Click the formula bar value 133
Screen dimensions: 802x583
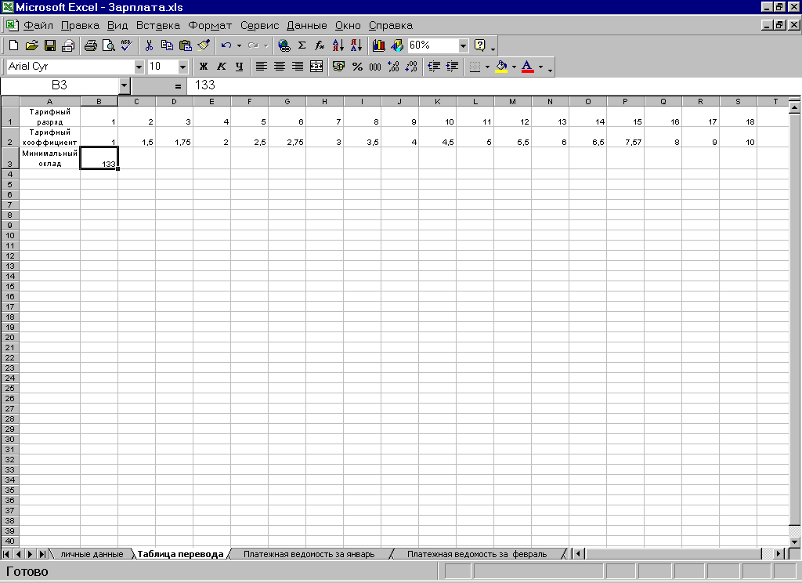pyautogui.click(x=204, y=85)
